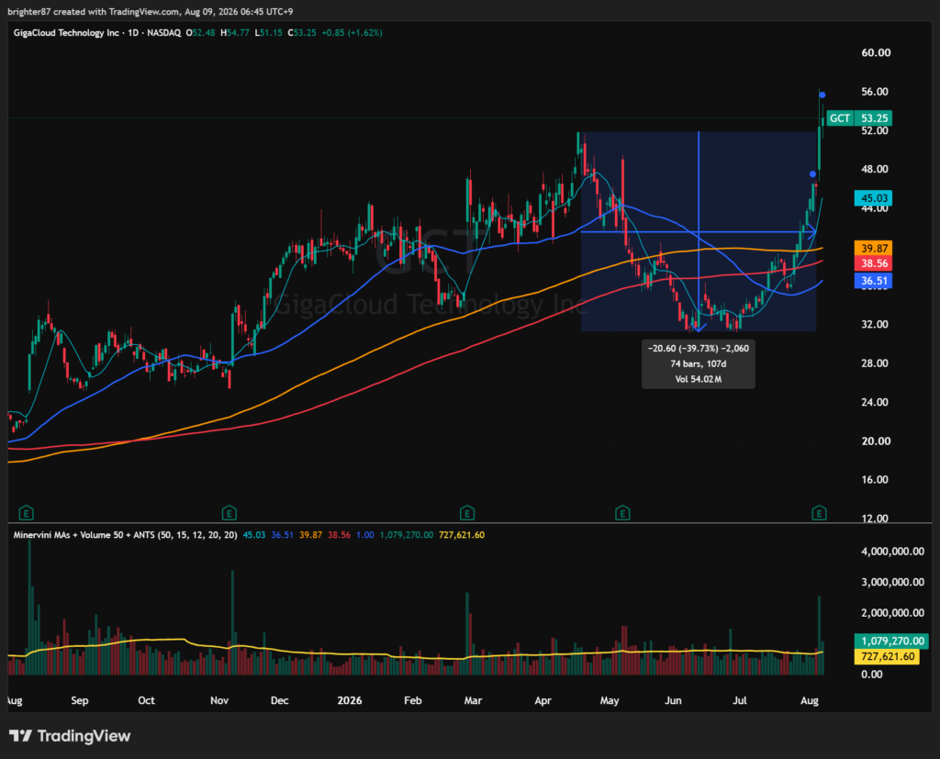Click red 38.56 value in indicator legend
This screenshot has height=759, width=940.
tap(339, 535)
